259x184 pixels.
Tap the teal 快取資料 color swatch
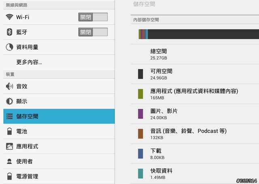(x=140, y=173)
